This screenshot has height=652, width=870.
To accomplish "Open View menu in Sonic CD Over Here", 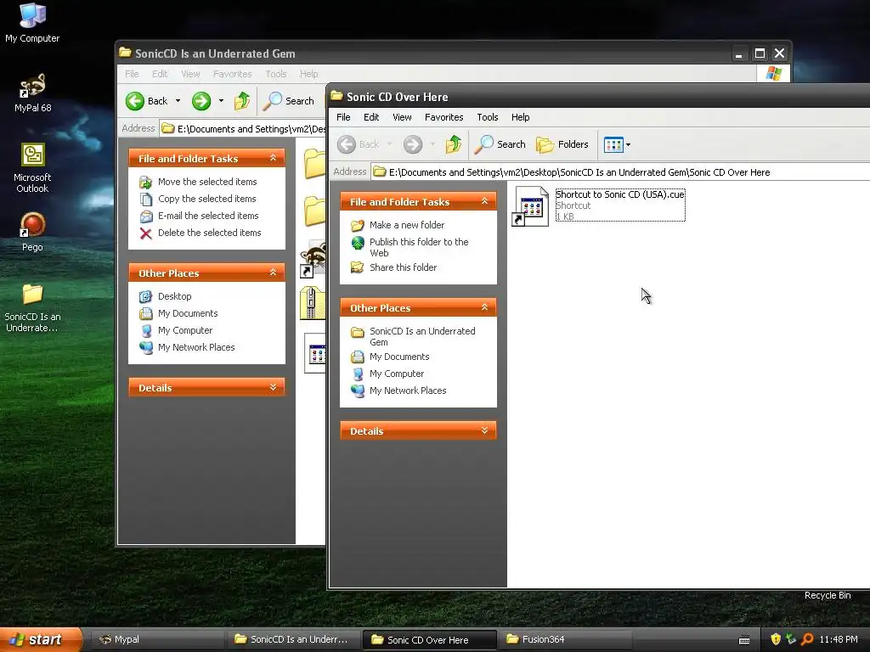I will tap(402, 117).
